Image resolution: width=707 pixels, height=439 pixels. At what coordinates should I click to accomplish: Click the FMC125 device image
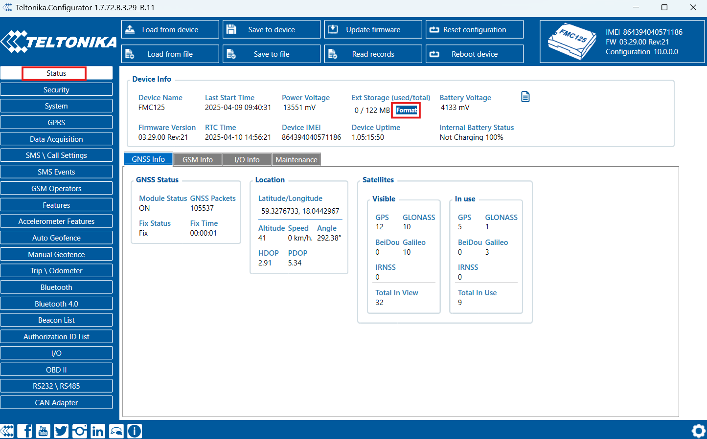572,42
